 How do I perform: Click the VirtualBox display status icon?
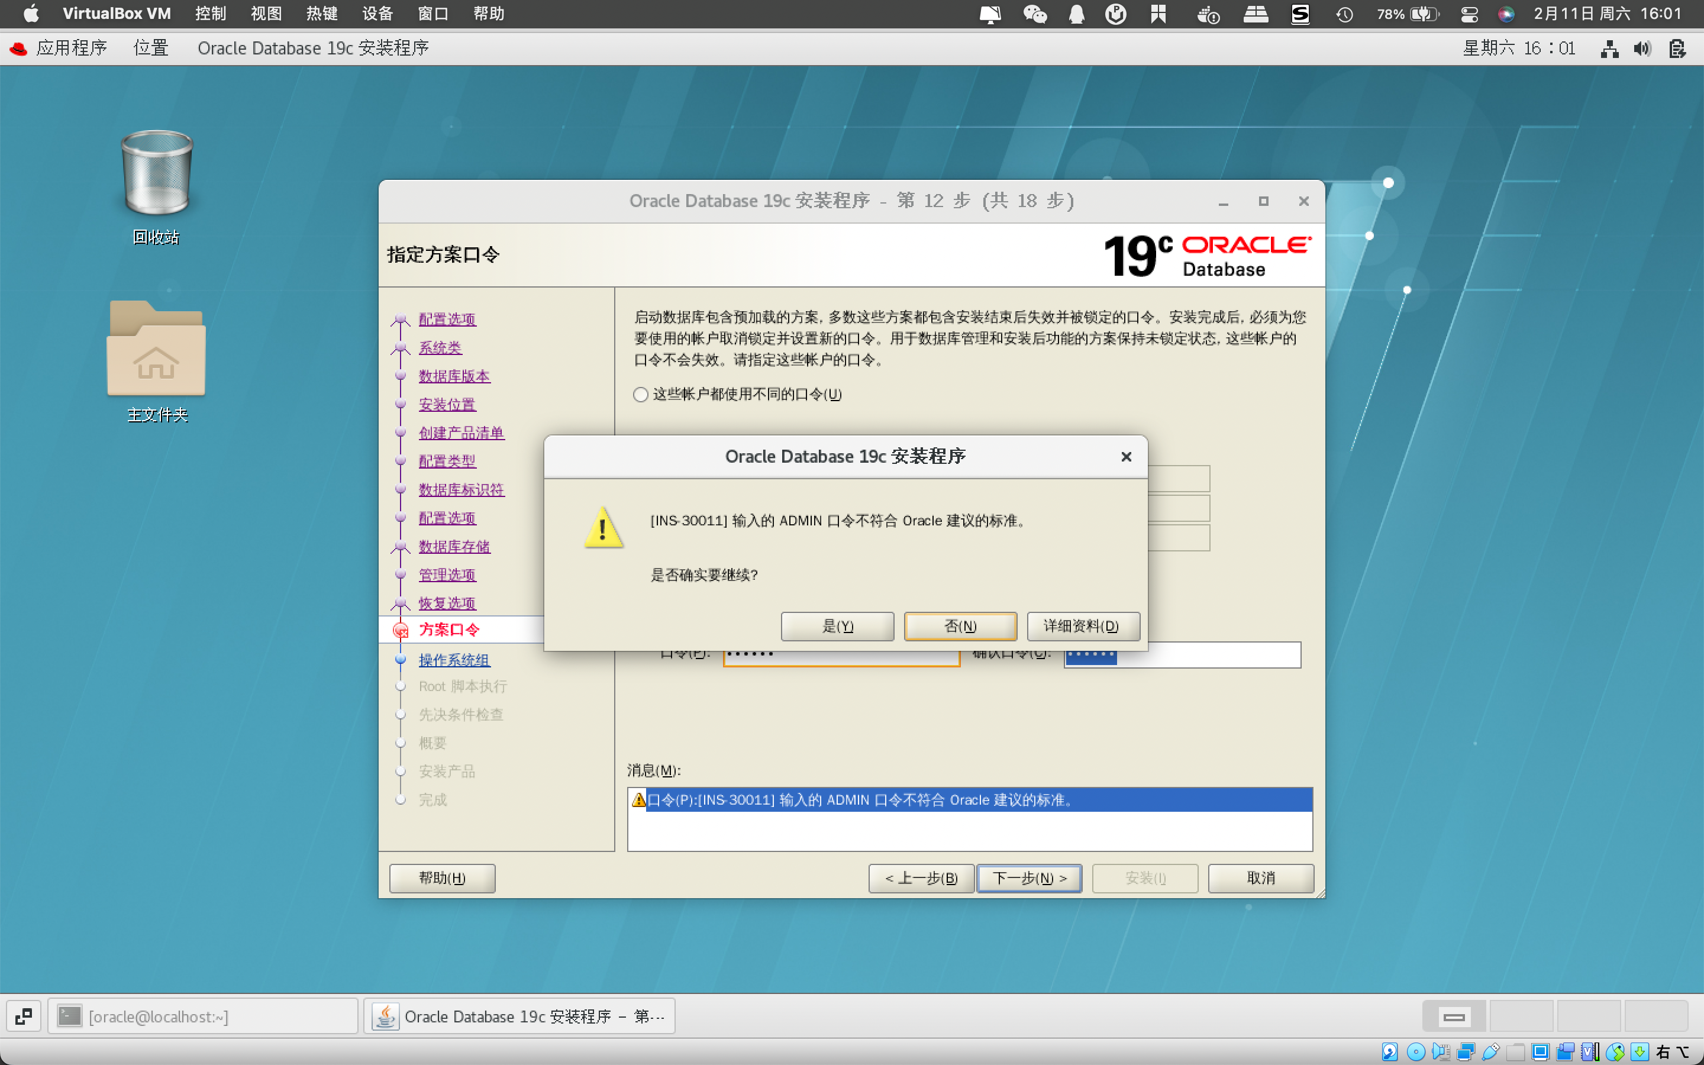click(x=1540, y=1051)
